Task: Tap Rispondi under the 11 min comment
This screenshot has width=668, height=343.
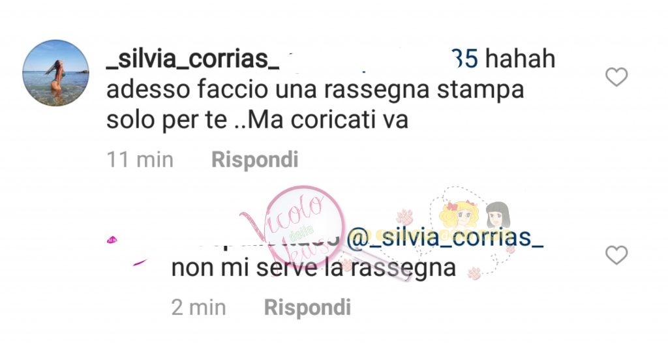Action: pos(255,160)
